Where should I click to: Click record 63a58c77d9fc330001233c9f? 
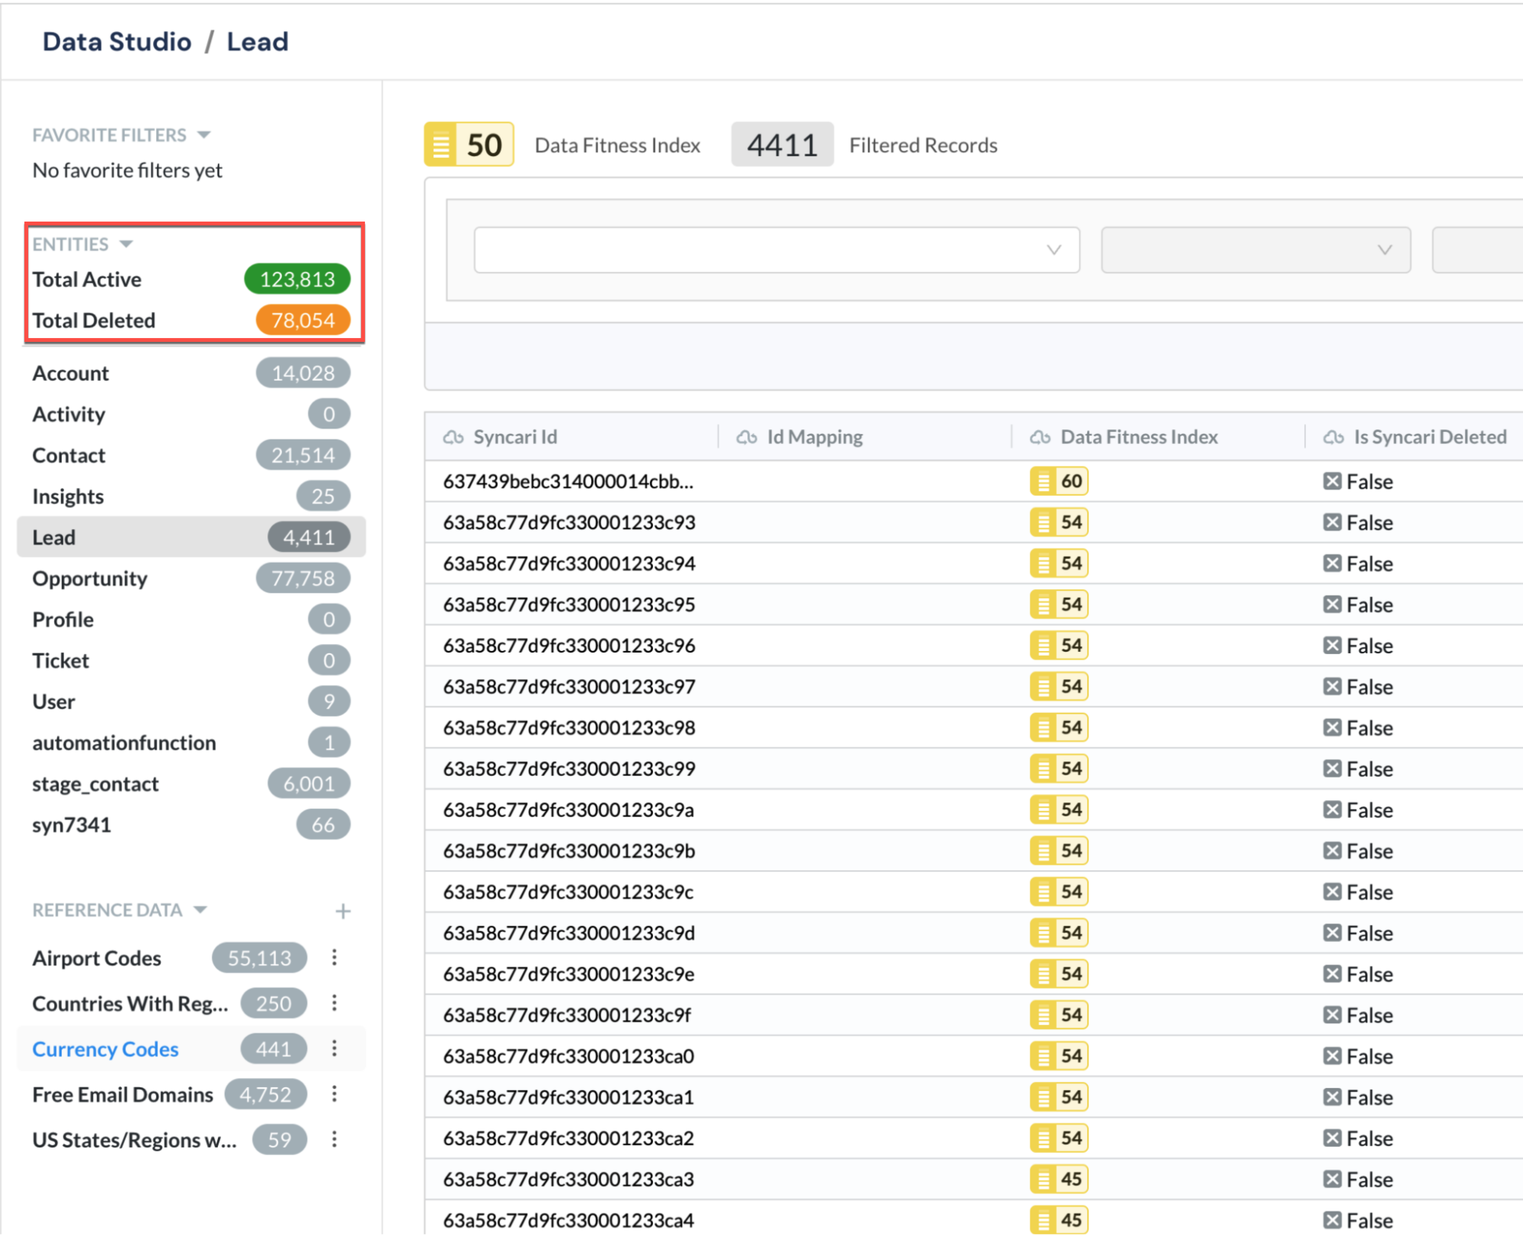567,1015
